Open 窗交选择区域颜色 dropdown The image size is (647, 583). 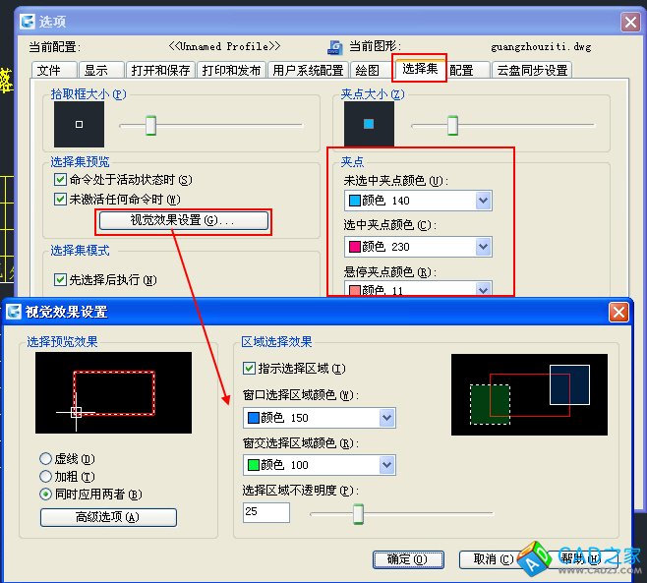386,464
